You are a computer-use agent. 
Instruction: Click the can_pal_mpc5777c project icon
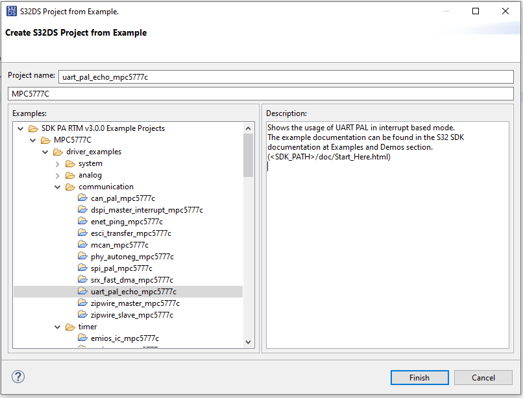tap(82, 198)
